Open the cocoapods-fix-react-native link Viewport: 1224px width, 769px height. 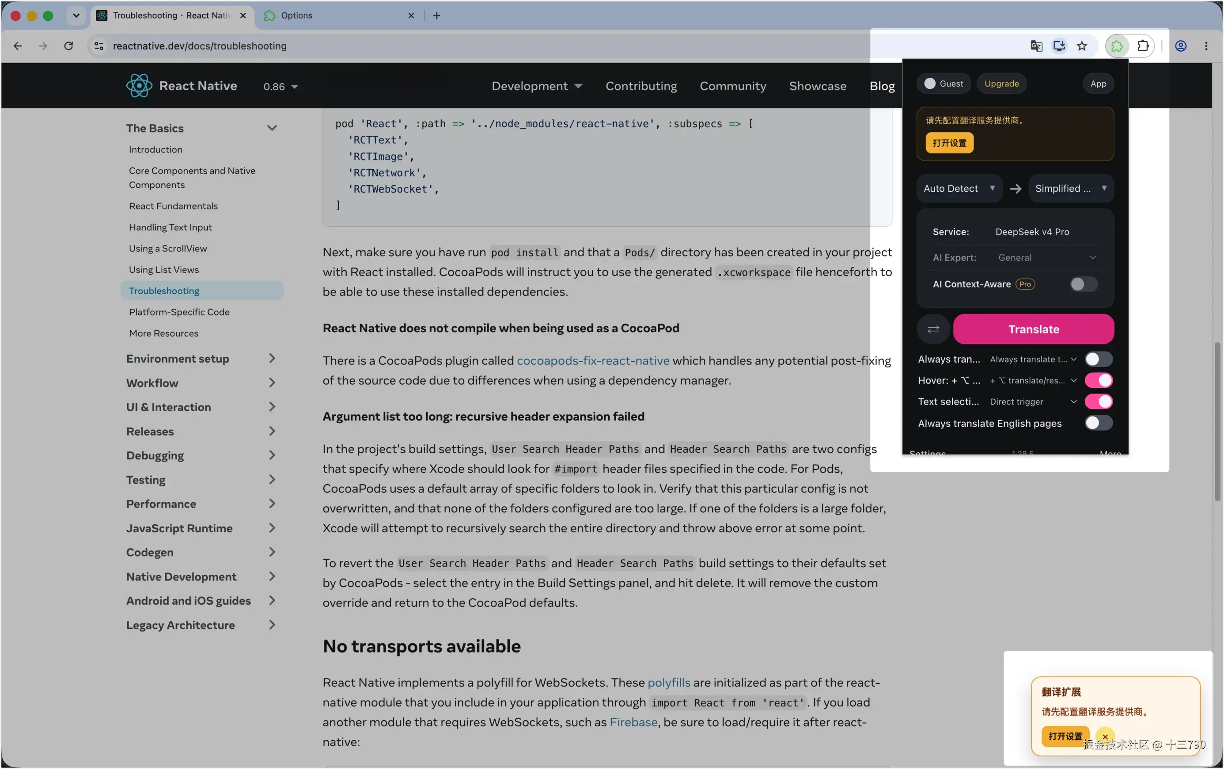coord(593,360)
